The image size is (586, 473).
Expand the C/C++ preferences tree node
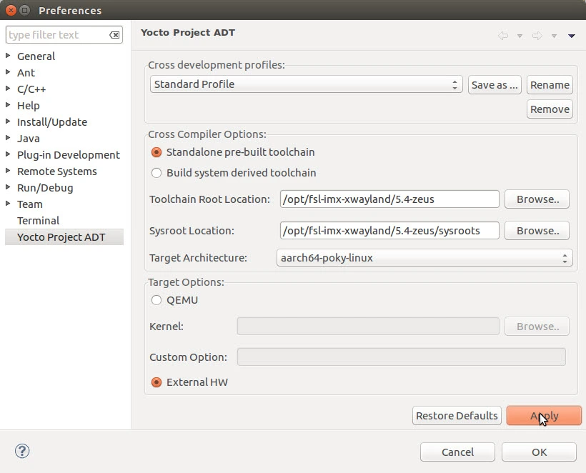pos(8,89)
